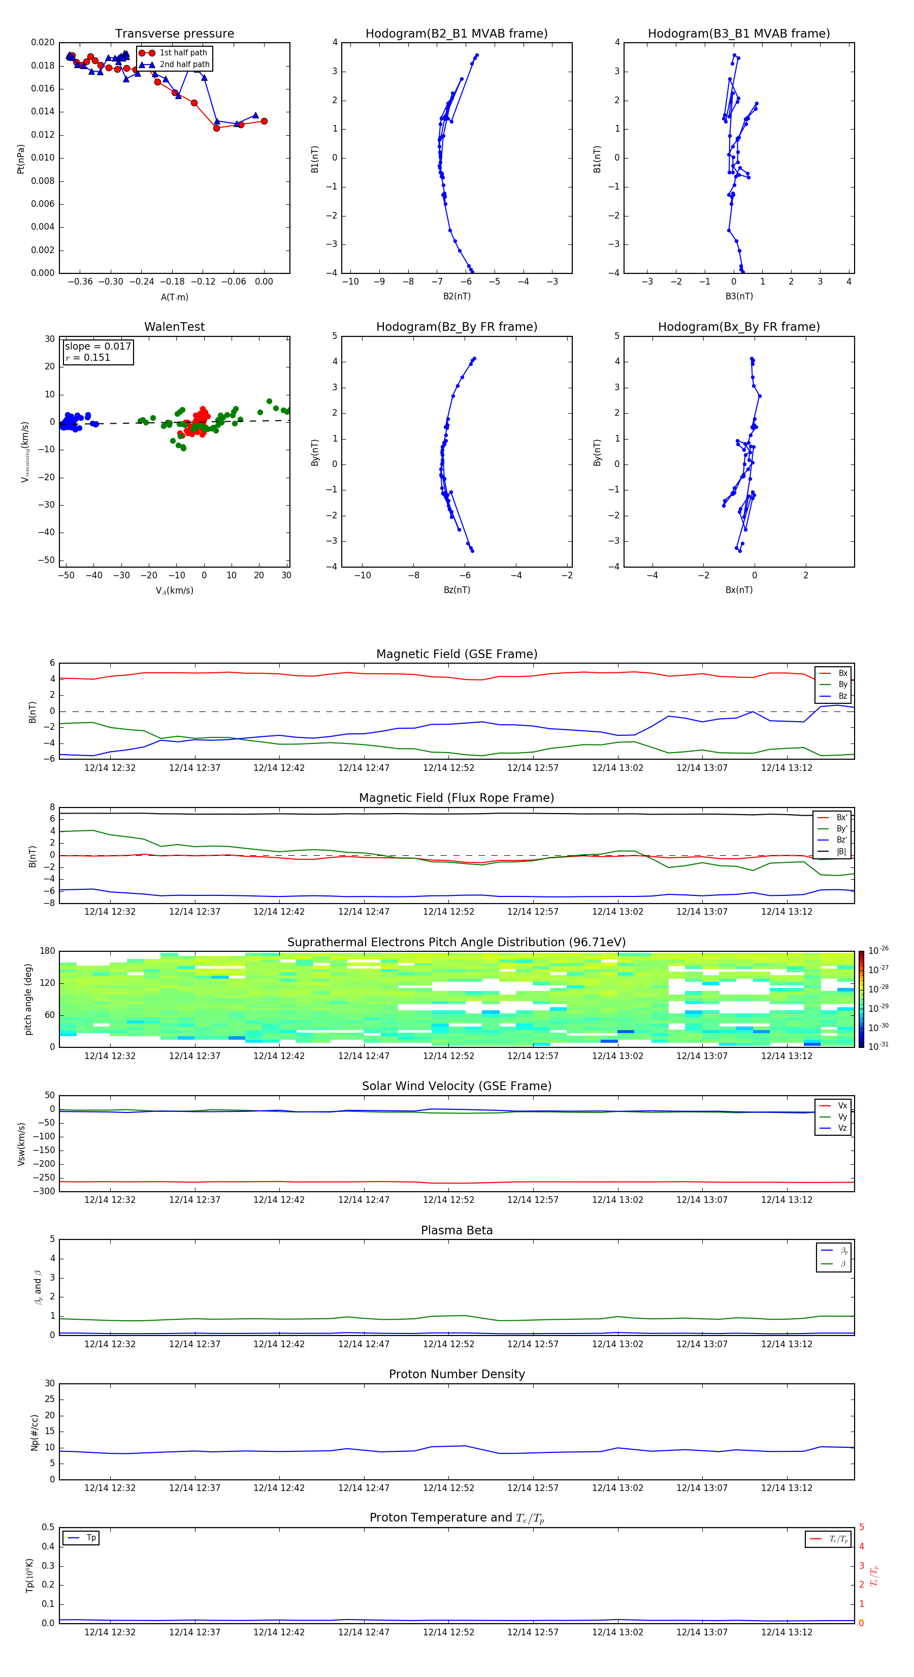Select the Suprathermal Electrons Pitch Angle Distribution title
This screenshot has width=914, height=1677.
click(456, 943)
